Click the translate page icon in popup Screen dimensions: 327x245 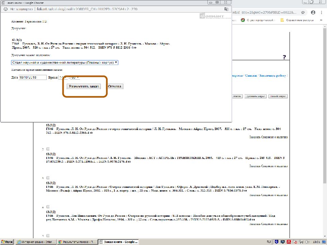tap(226, 9)
